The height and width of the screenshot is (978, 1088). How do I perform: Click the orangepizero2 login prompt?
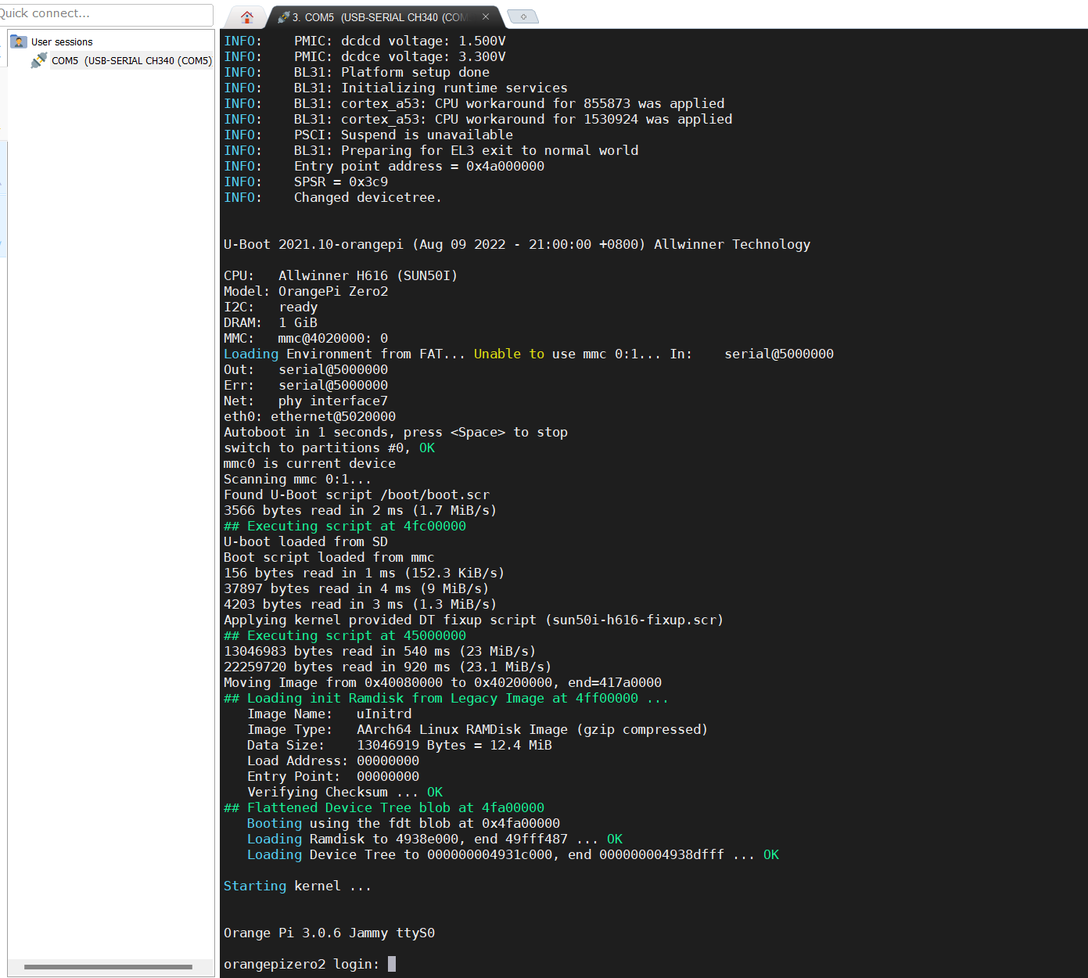point(301,964)
